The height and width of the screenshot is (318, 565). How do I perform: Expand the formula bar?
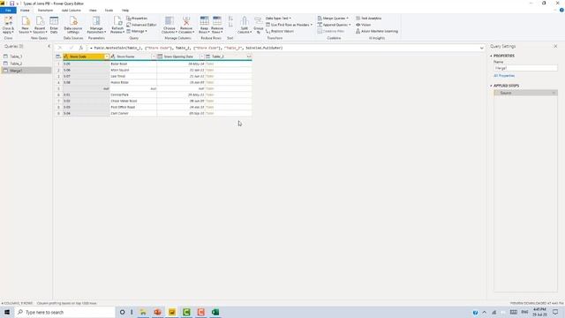pos(482,48)
